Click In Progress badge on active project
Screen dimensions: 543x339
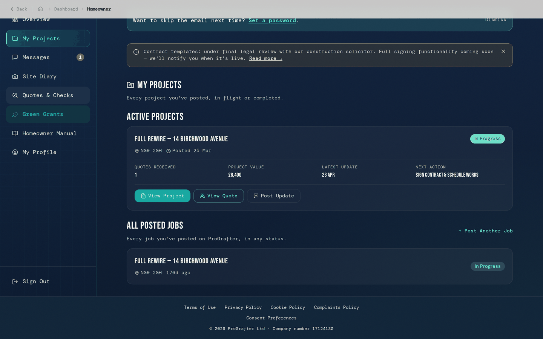tap(487, 139)
